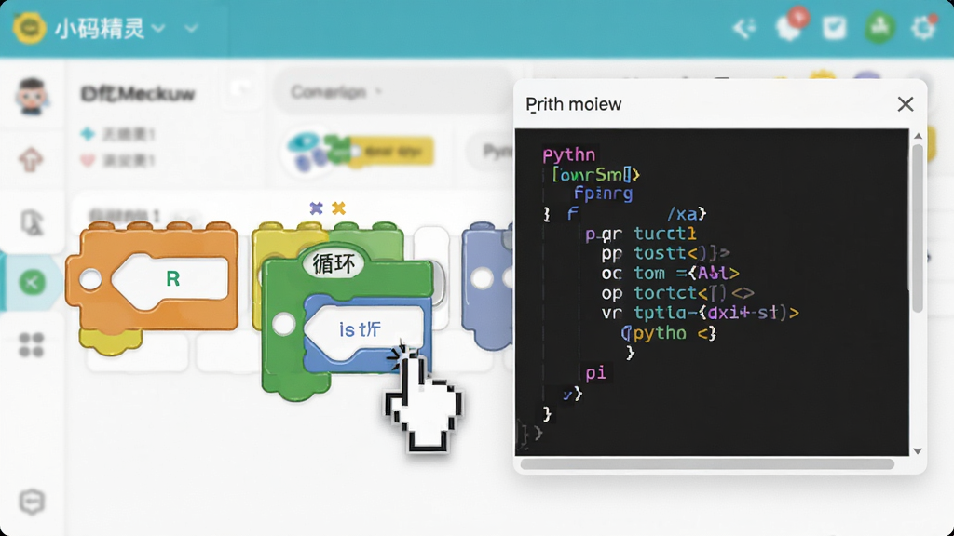The height and width of the screenshot is (536, 954).
Task: Click the user avatar in left sidebar
Action: tap(32, 96)
